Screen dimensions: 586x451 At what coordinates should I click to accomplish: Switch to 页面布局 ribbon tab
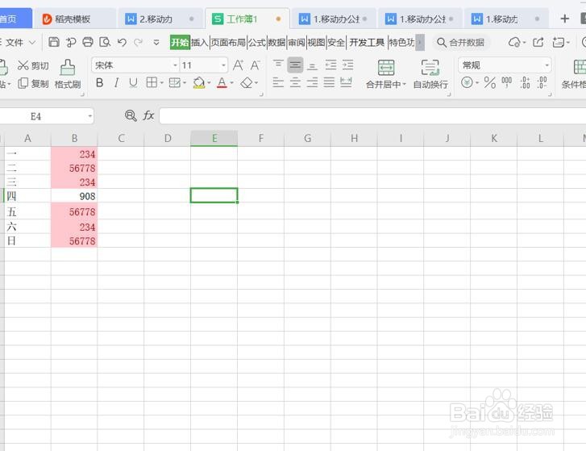(x=228, y=42)
